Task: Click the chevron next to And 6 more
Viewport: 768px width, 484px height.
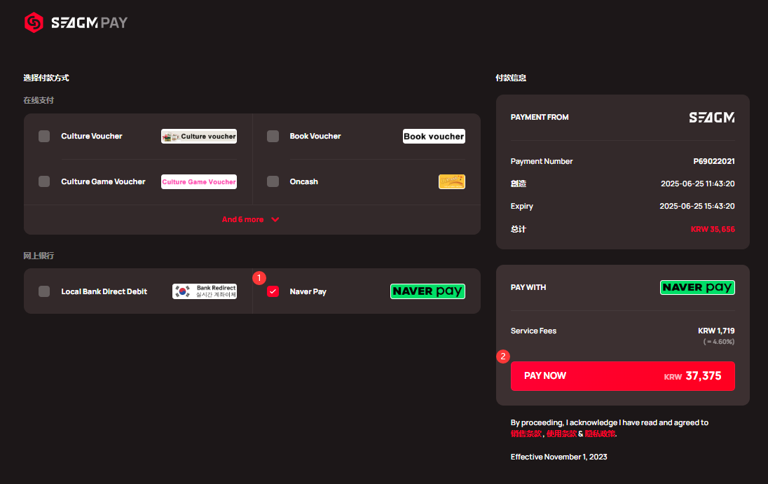Action: [275, 219]
